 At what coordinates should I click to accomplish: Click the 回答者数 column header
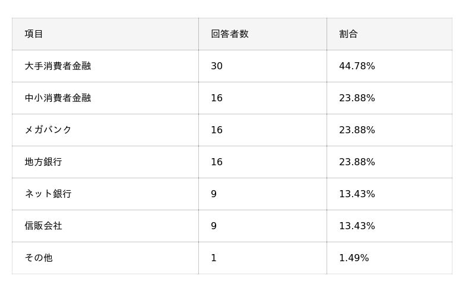click(x=229, y=34)
